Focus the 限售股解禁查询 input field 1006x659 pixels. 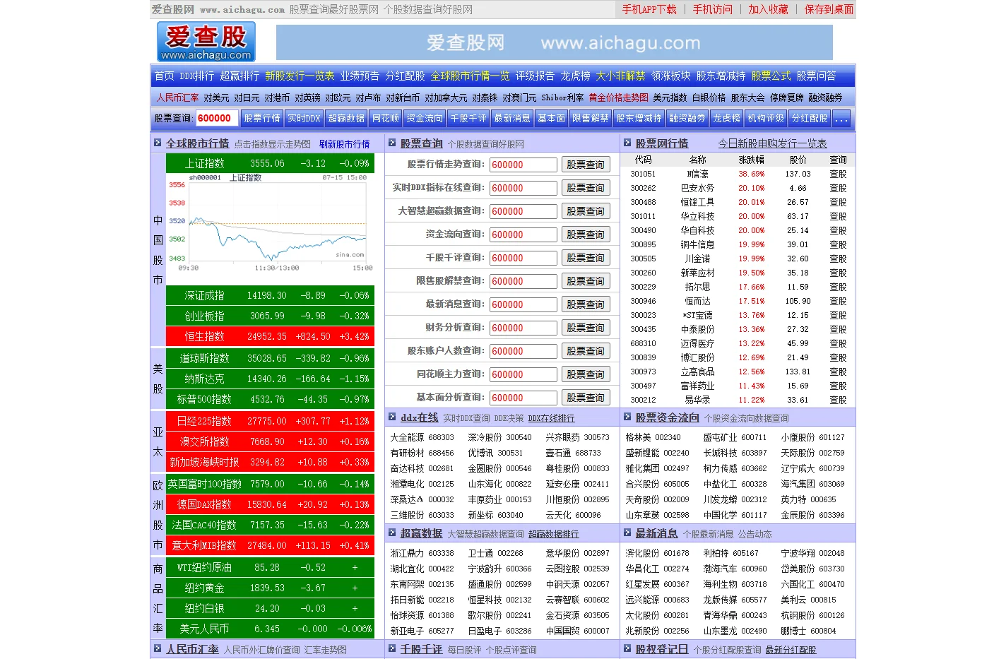pyautogui.click(x=523, y=281)
